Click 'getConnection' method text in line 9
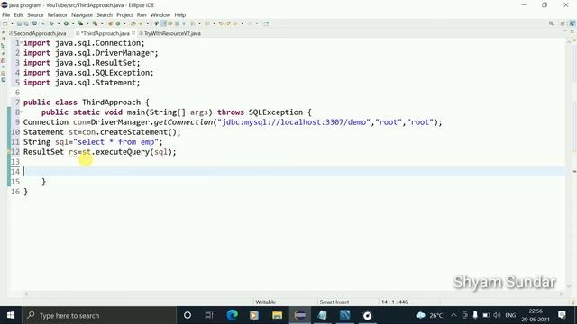Screen dimensions: 577x324 click(183, 122)
